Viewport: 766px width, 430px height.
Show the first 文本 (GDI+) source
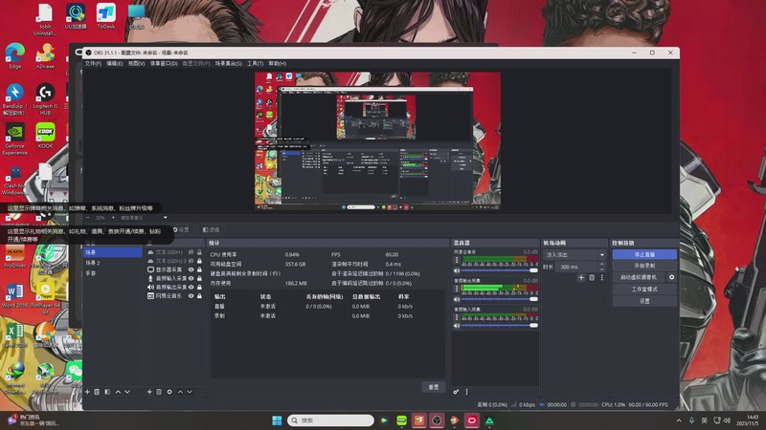(x=191, y=252)
